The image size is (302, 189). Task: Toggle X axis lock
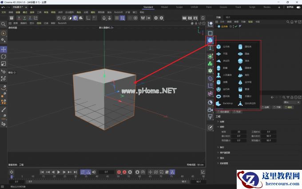click(x=19, y=18)
